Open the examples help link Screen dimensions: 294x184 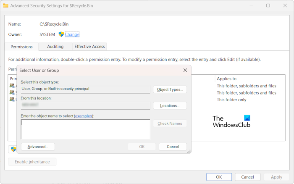click(83, 116)
